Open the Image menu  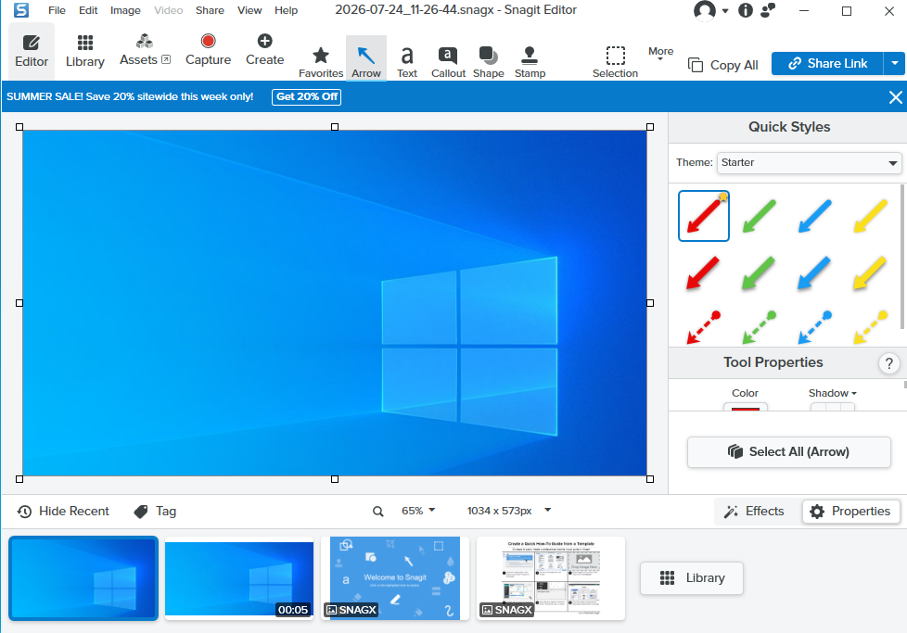point(125,10)
